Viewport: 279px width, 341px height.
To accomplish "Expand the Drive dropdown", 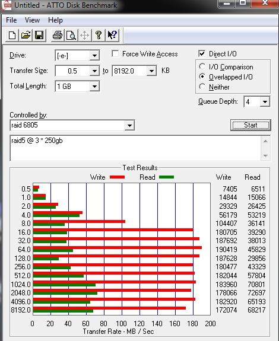I will tap(94, 56).
